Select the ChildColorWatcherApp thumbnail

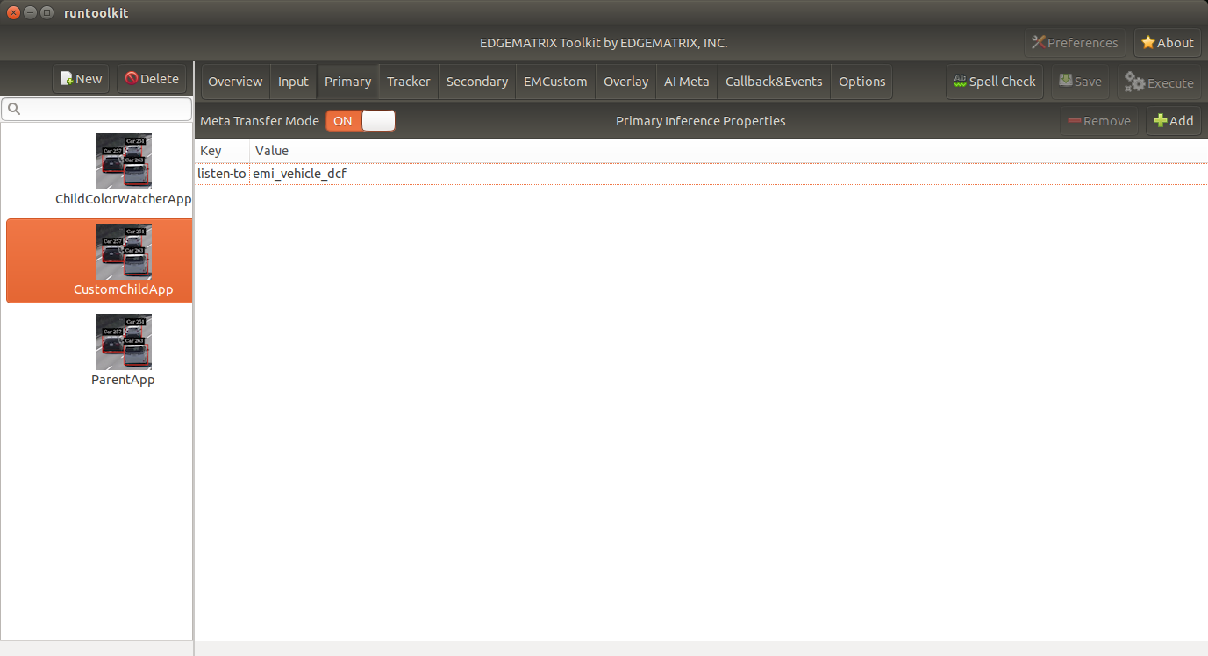(124, 161)
